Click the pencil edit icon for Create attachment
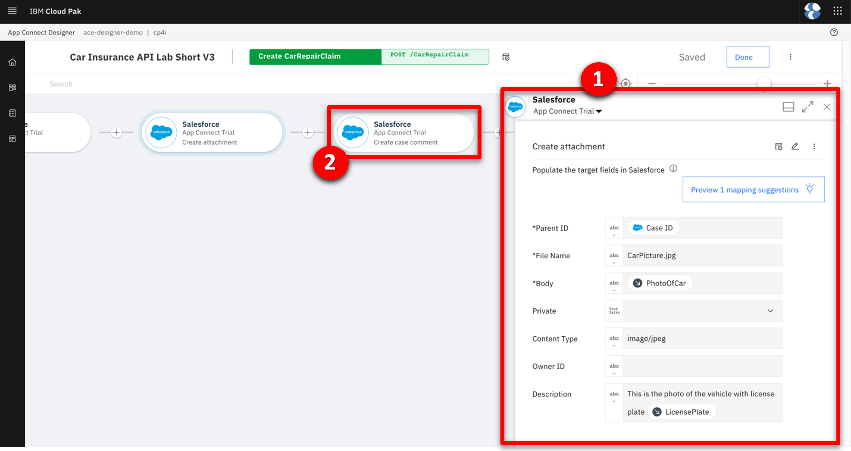The width and height of the screenshot is (851, 451). pos(795,146)
